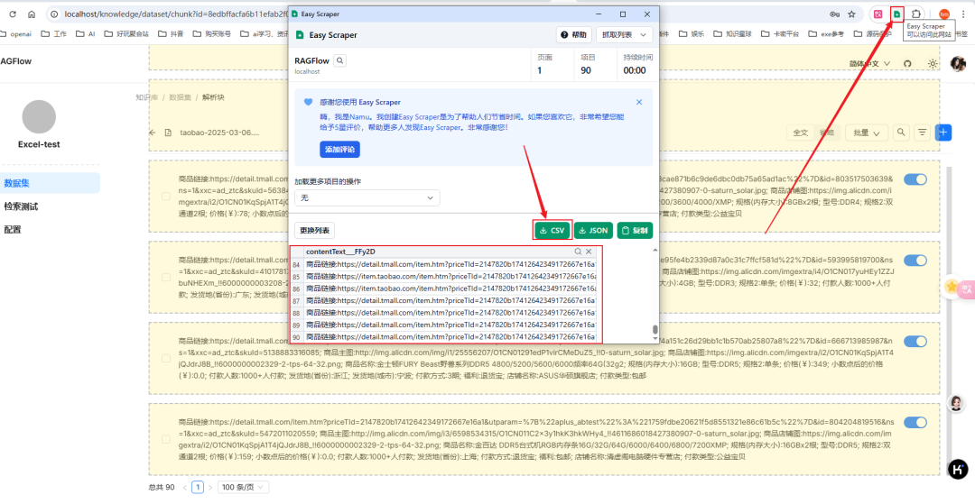
Task: Click the floating H icon at bottom right
Action: (x=958, y=469)
